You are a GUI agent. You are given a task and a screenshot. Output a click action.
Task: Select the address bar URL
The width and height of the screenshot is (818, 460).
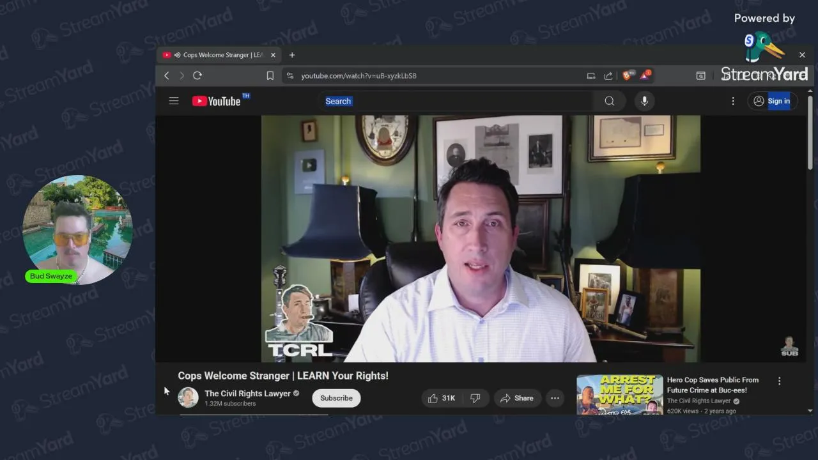pos(359,75)
